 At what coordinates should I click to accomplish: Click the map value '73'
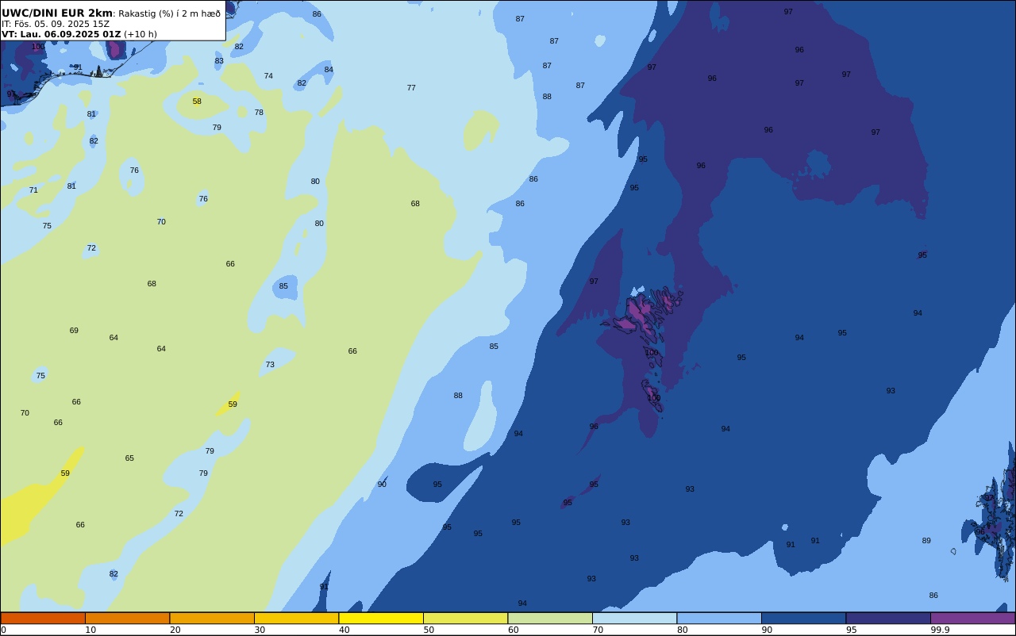click(270, 365)
